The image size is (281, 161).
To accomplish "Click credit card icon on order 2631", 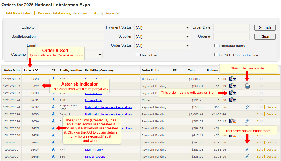I will pos(233,100).
